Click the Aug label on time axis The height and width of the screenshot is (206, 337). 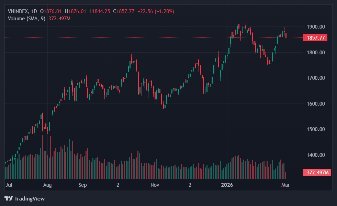coord(47,185)
